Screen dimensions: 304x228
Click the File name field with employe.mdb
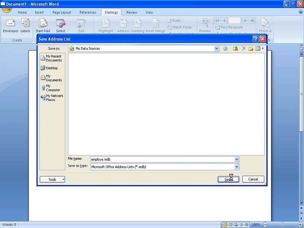(162, 159)
